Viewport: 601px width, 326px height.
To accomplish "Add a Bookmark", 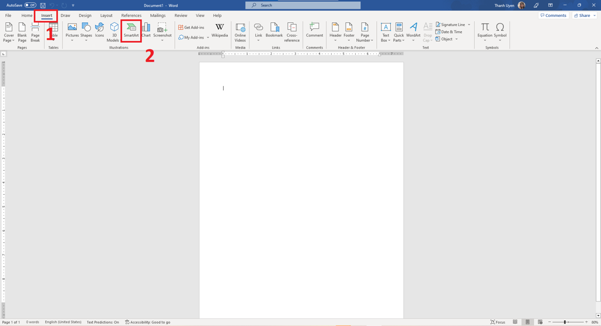I will (x=274, y=30).
